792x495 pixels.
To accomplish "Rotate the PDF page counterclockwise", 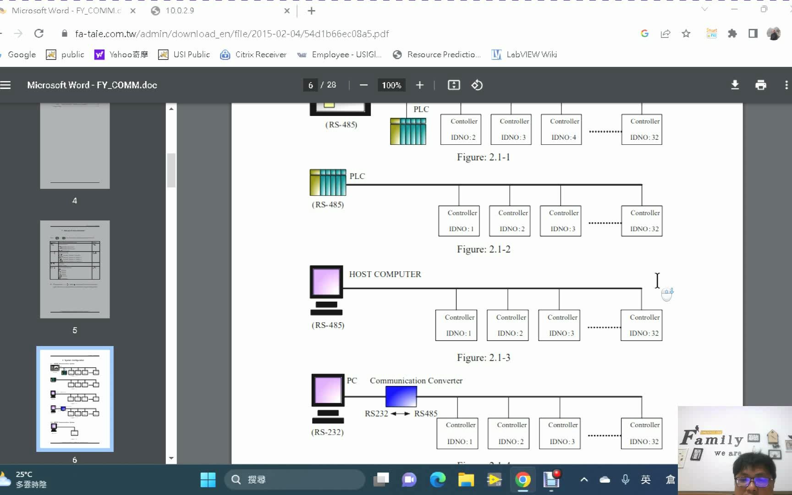I will pos(477,85).
